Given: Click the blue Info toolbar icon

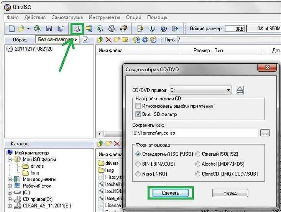Looking at the screenshot, I should (x=152, y=29).
